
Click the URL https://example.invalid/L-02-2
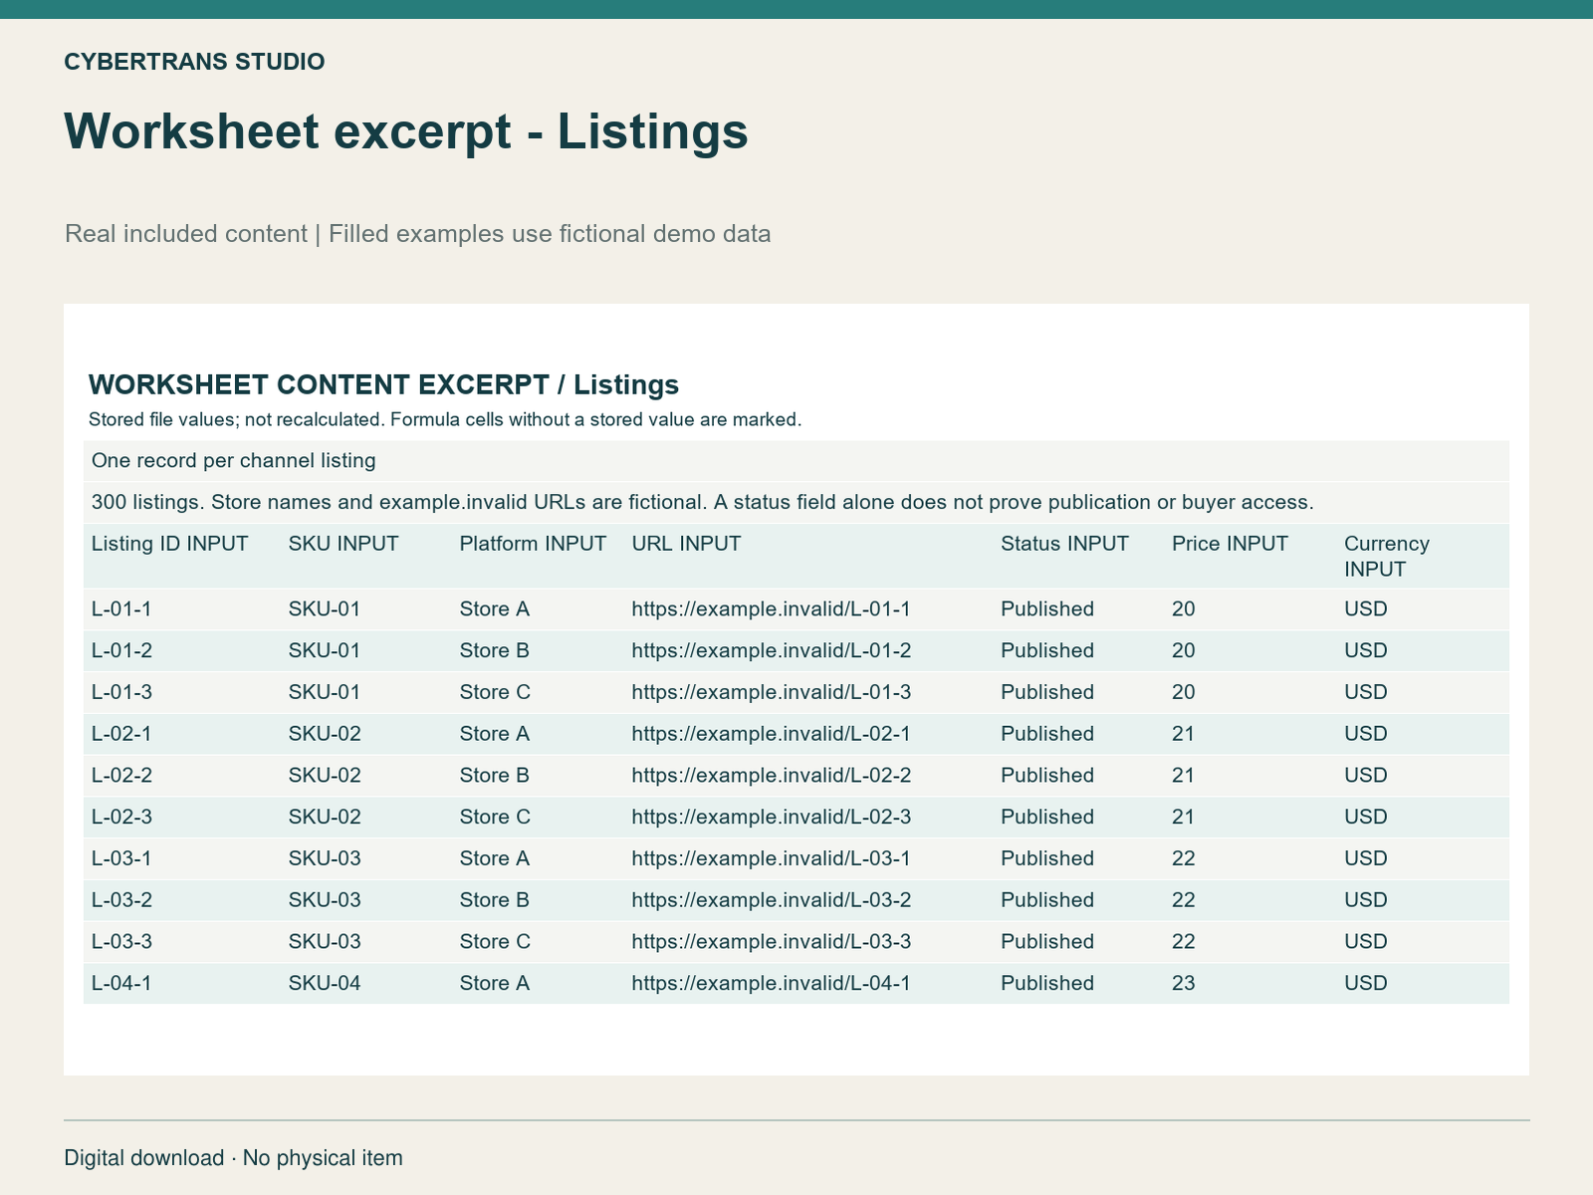click(772, 776)
